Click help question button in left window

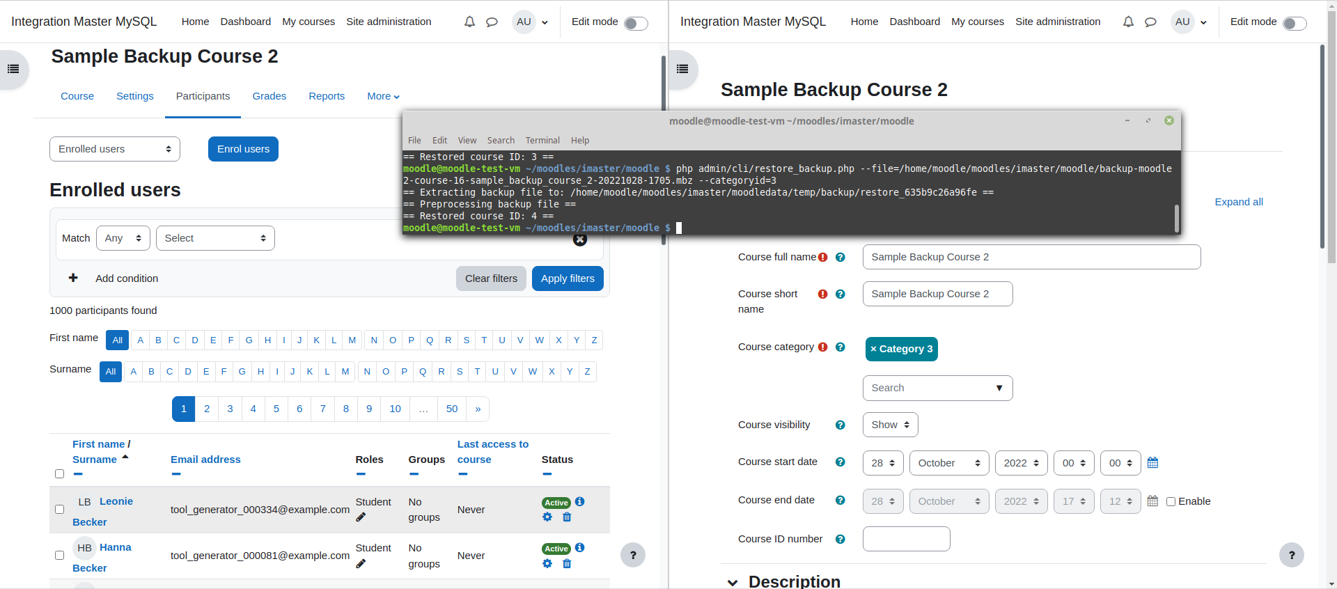click(x=633, y=555)
